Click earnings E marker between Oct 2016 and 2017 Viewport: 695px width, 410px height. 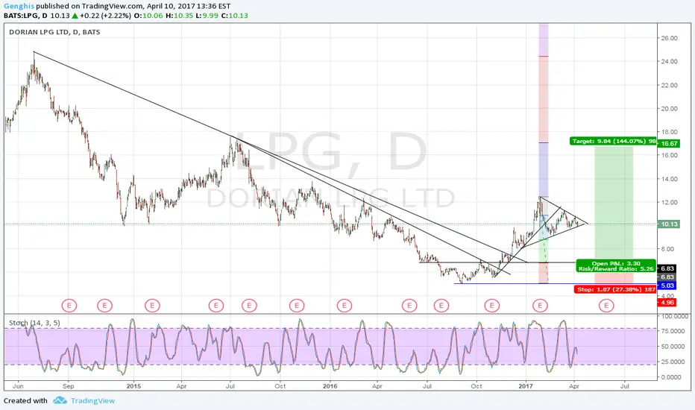(492, 306)
